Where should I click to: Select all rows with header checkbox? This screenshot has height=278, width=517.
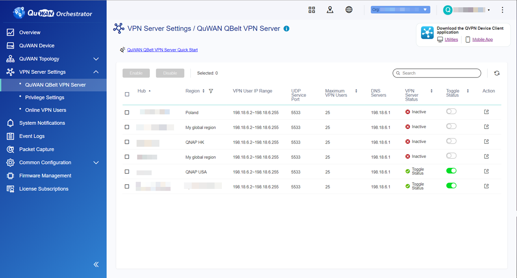click(x=127, y=94)
